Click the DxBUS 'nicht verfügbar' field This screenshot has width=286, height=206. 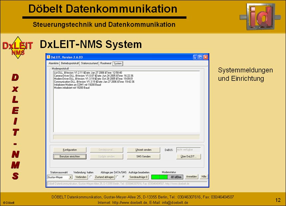tap(189, 150)
